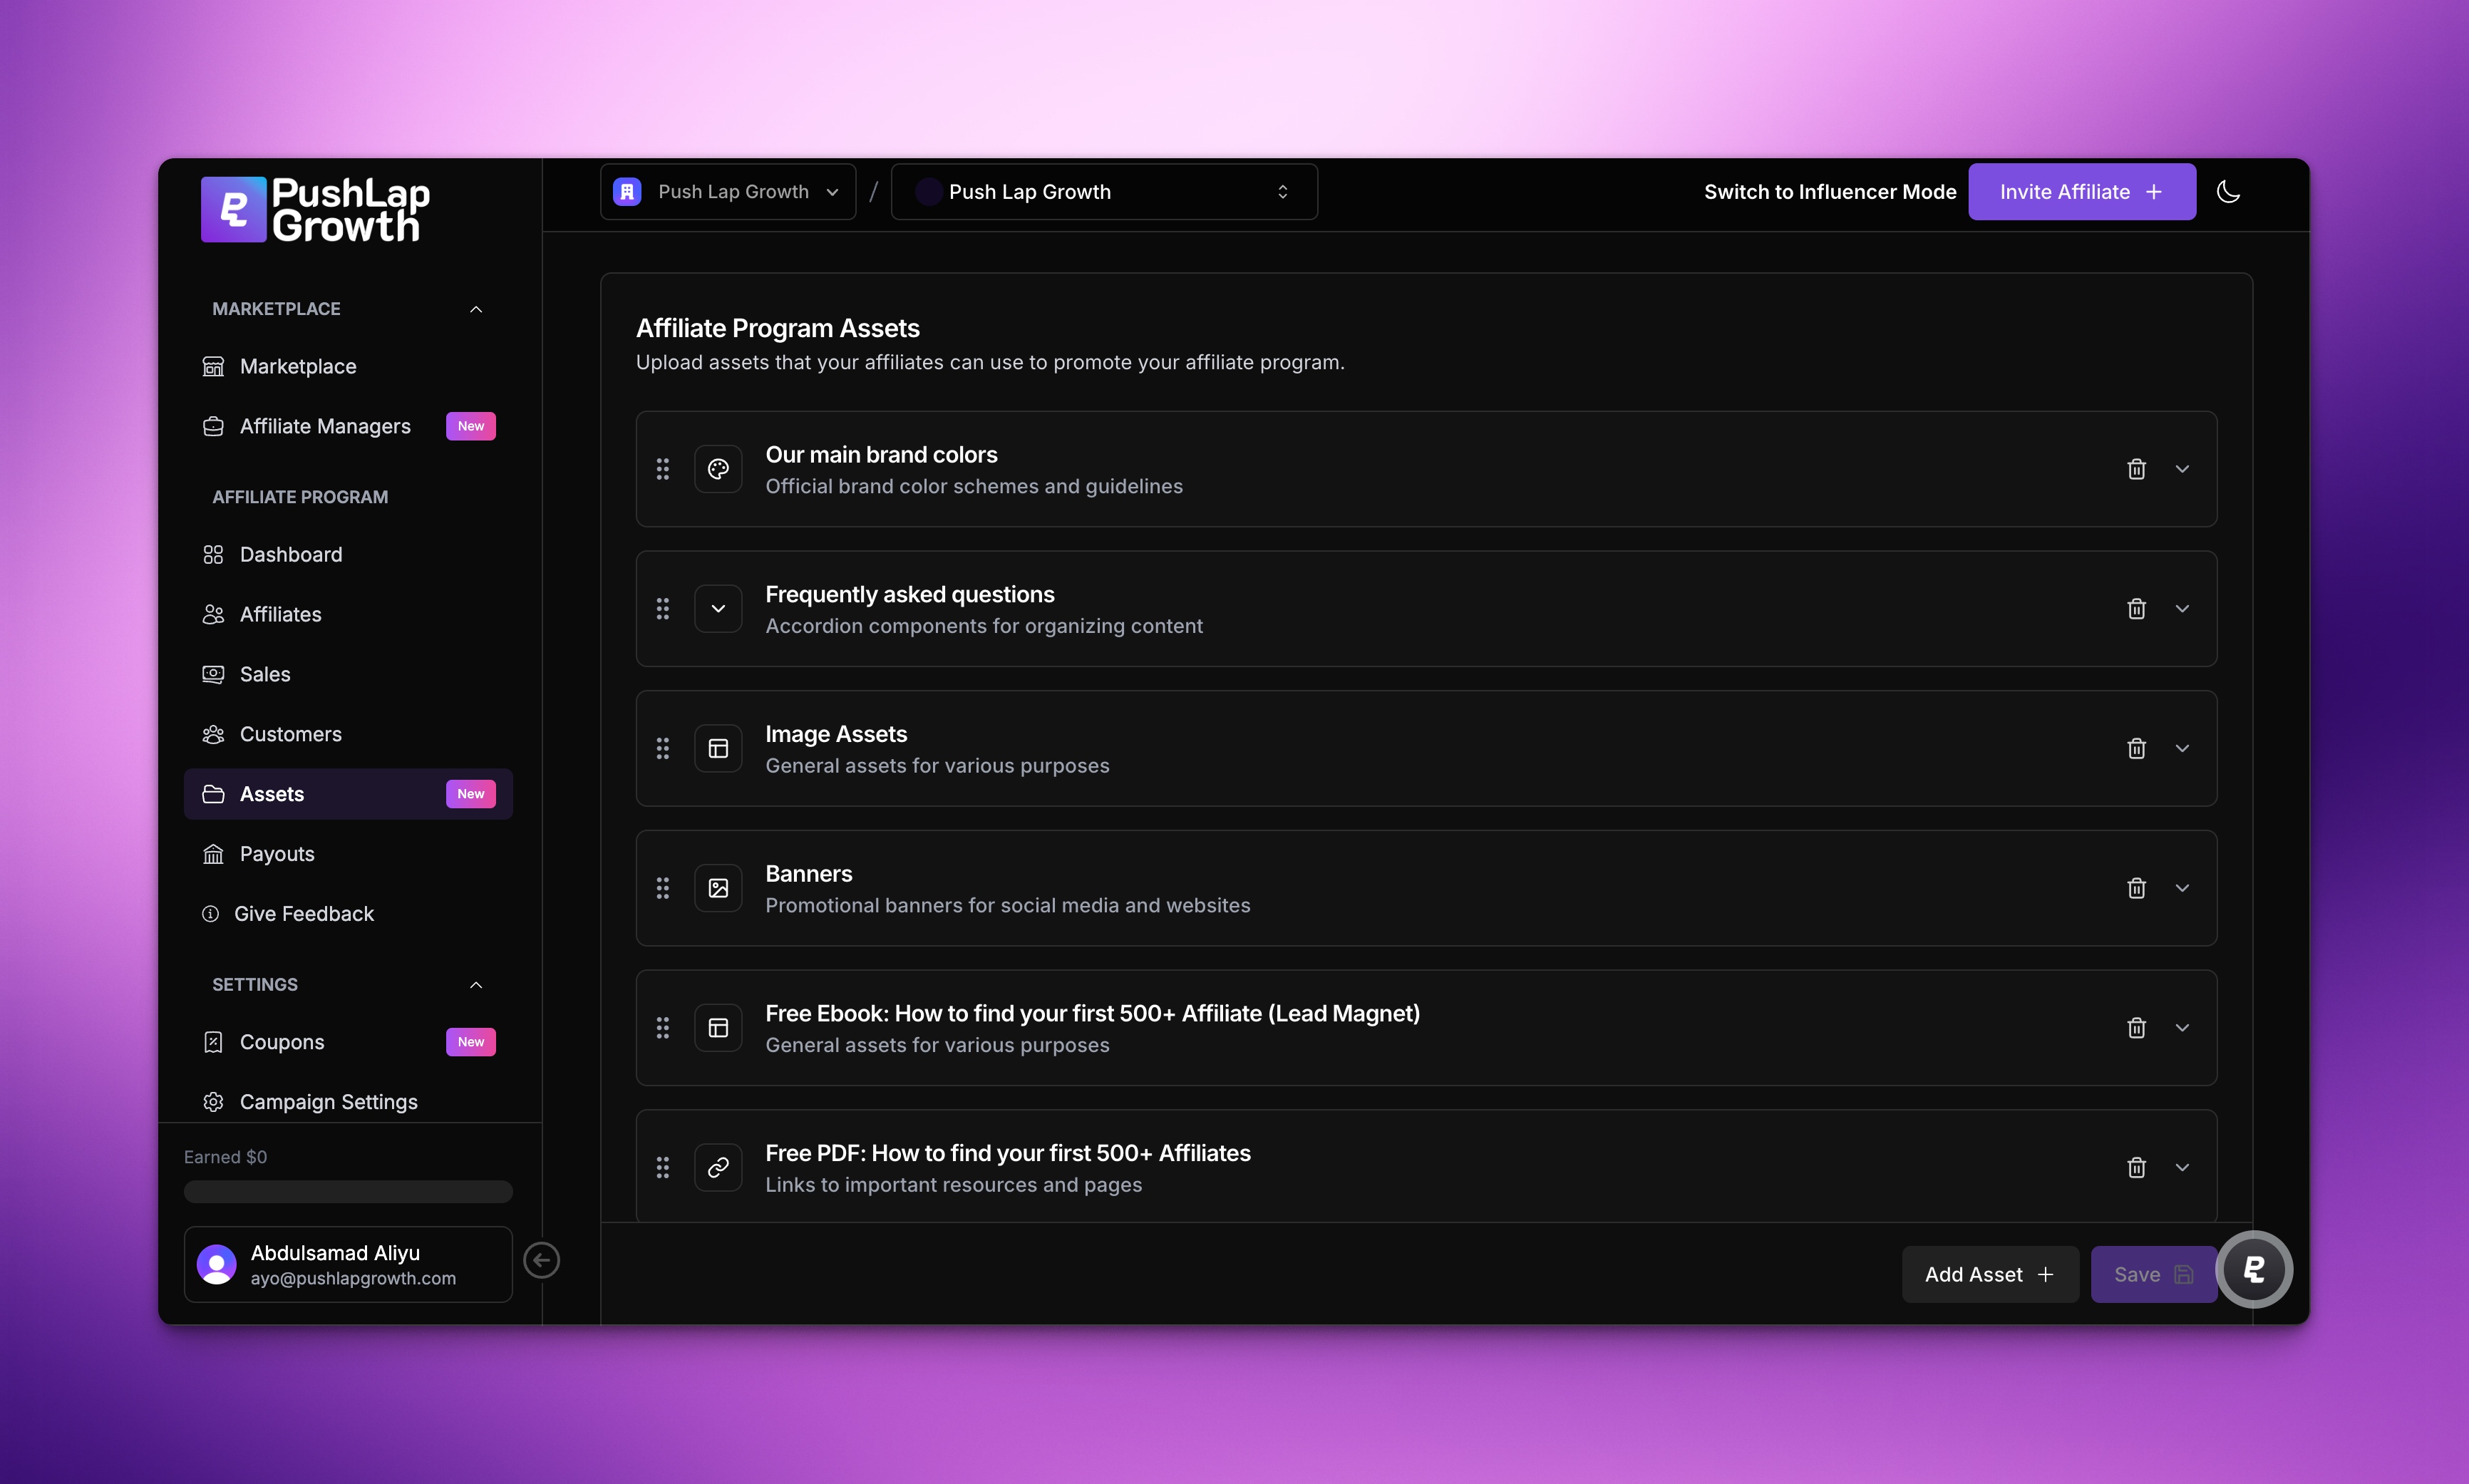
Task: Click the Sales icon in the sidebar
Action: pos(214,674)
